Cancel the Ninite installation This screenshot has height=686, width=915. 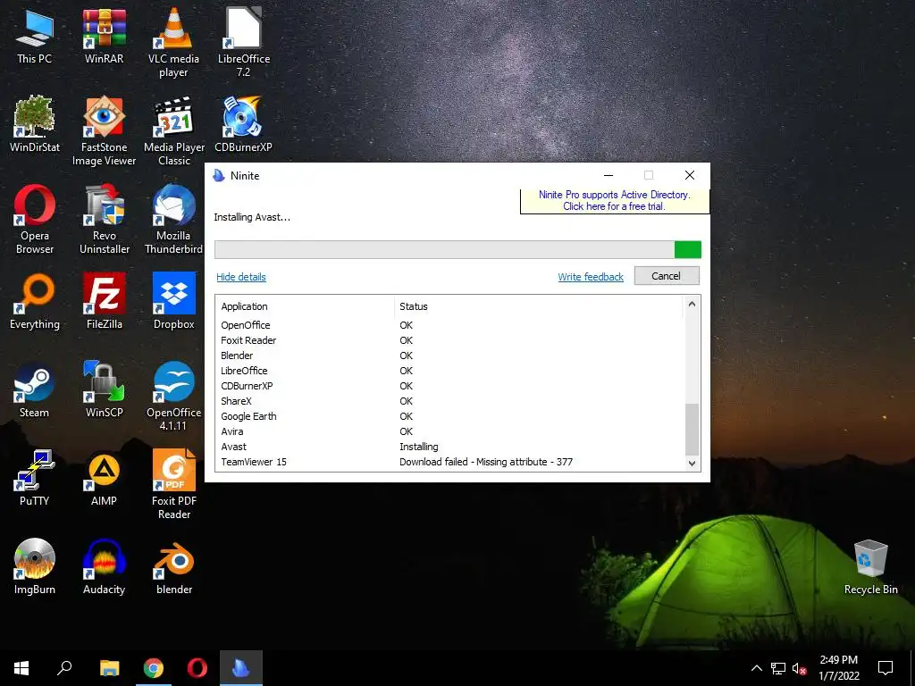coord(667,276)
